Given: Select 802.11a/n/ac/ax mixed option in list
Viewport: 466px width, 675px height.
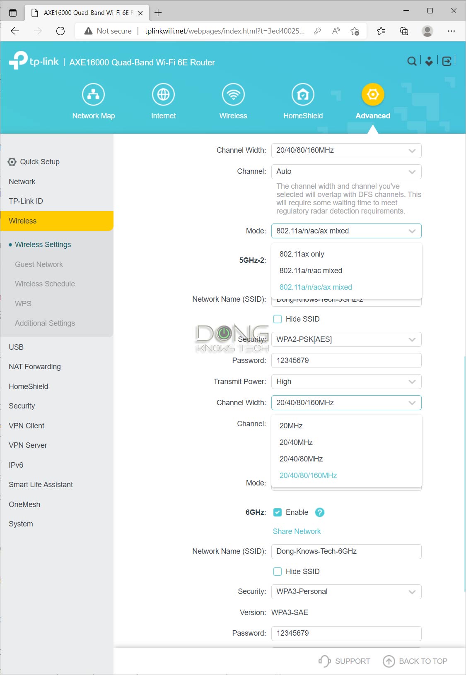Looking at the screenshot, I should [x=346, y=287].
